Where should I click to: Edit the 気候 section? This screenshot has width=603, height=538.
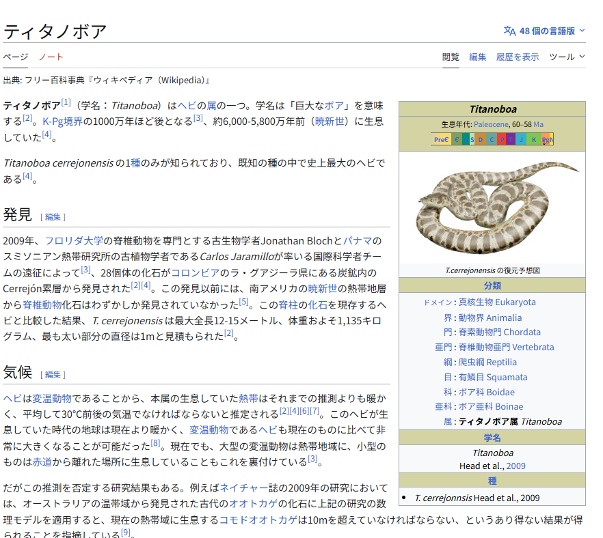click(53, 374)
